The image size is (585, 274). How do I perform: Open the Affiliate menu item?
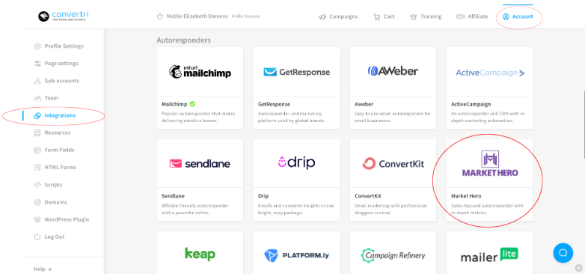[x=472, y=16]
